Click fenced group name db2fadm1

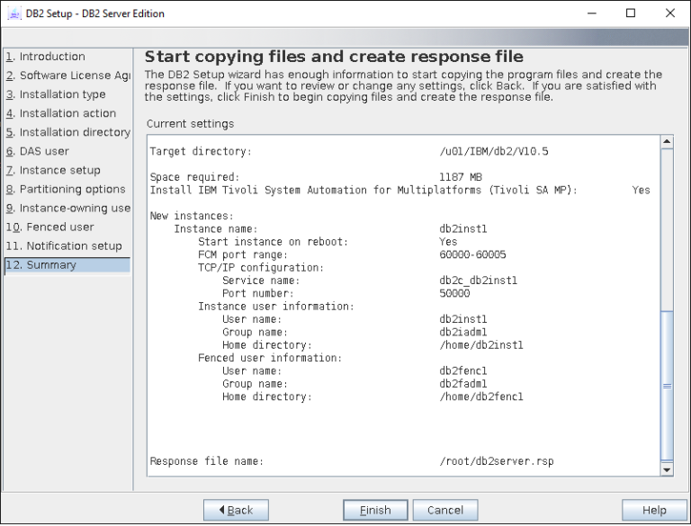tap(463, 384)
